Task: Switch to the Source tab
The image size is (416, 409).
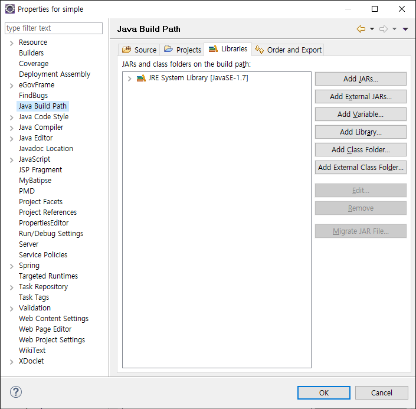Action: click(x=139, y=50)
